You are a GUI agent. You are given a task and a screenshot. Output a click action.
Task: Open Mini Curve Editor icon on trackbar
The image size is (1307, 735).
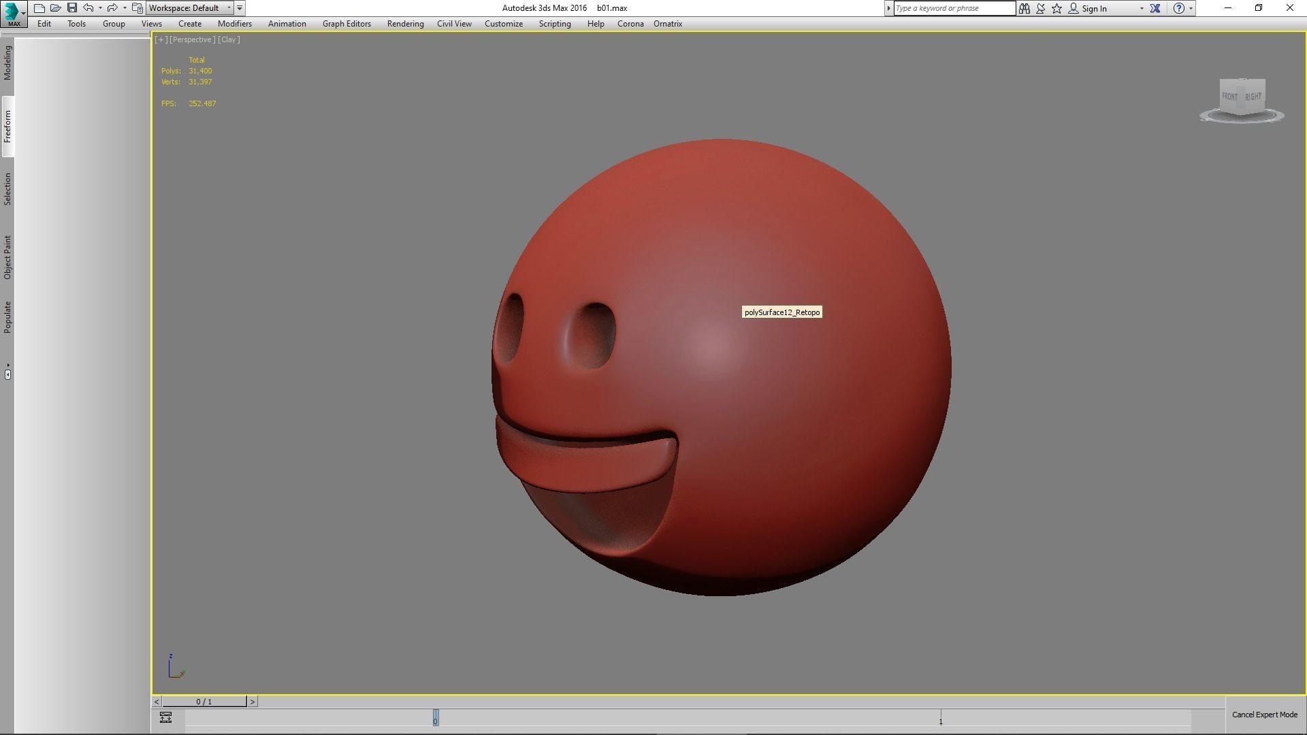165,717
